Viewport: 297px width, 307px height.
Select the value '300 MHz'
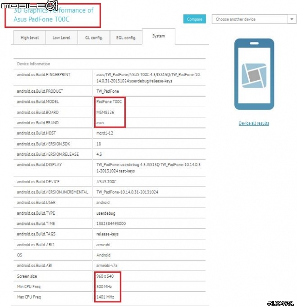click(104, 287)
